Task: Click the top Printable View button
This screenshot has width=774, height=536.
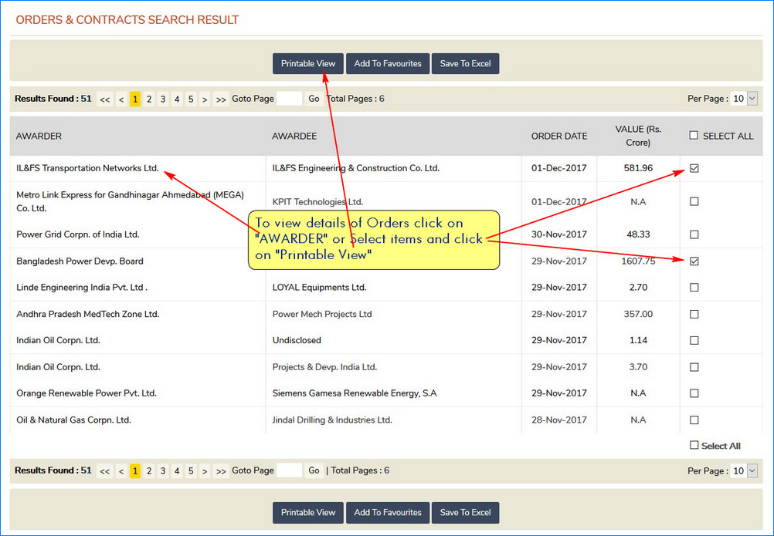Action: tap(307, 63)
